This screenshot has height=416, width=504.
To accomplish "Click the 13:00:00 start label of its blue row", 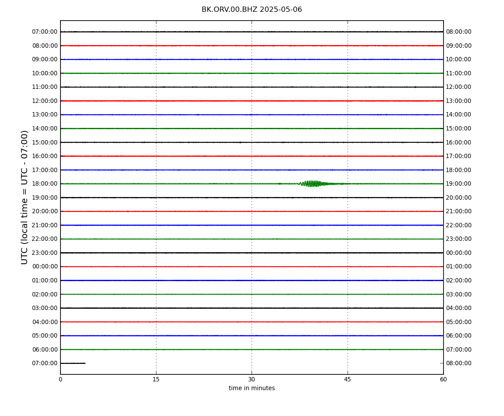I will coord(45,115).
